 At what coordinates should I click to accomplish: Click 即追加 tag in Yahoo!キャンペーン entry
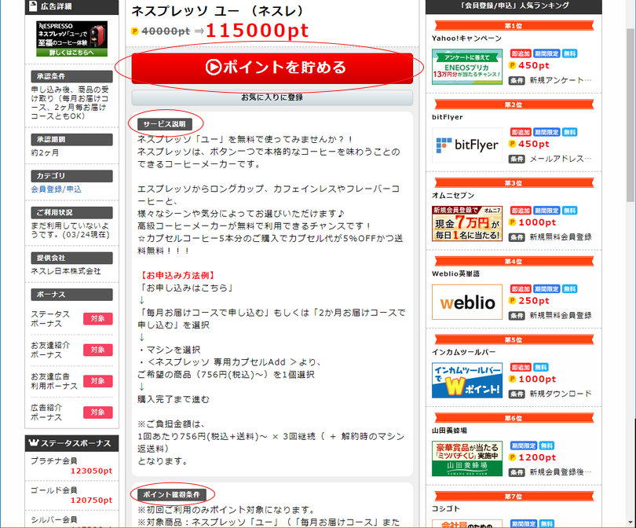coord(521,53)
